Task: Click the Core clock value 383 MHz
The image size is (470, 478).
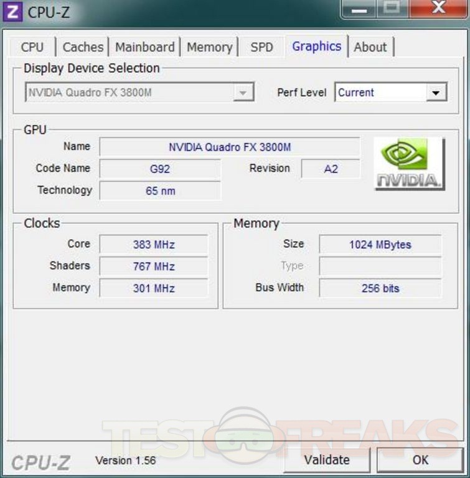Action: tap(153, 245)
